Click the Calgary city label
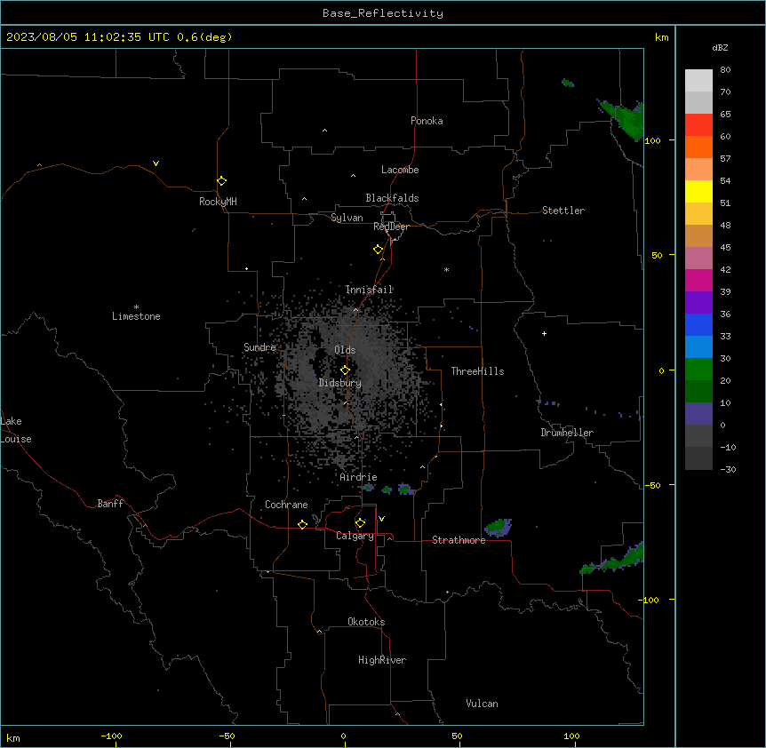Image resolution: width=766 pixels, height=748 pixels. (x=355, y=536)
